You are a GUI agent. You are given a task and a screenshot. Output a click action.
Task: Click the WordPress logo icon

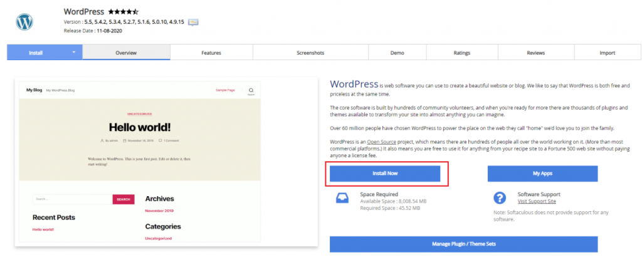pos(24,22)
